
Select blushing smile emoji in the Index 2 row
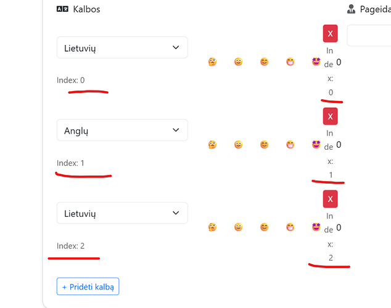[x=264, y=227]
